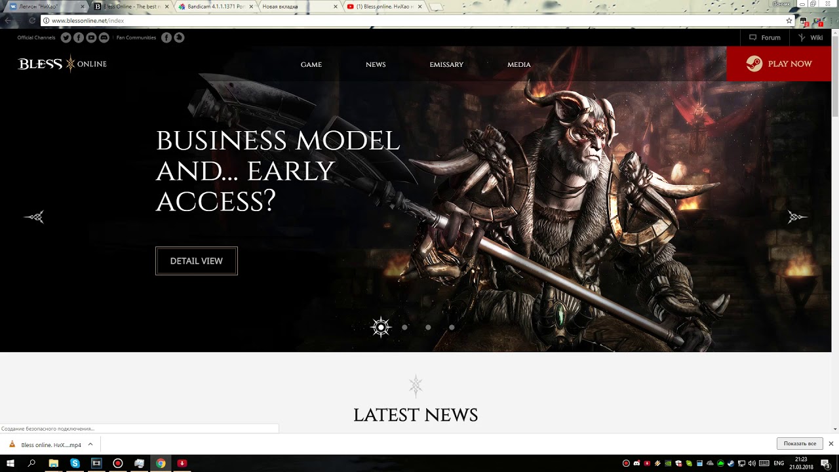Switch the ENG input language indicator
The height and width of the screenshot is (472, 839).
point(779,463)
